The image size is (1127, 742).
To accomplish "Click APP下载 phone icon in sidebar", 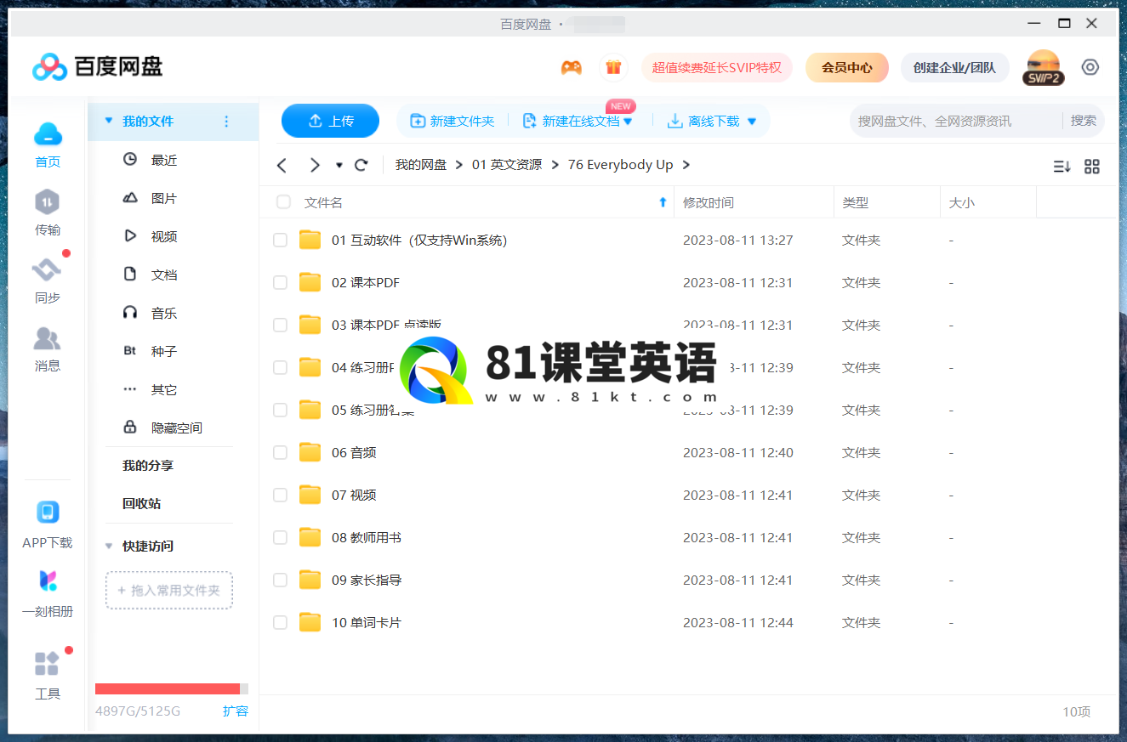I will pos(48,513).
